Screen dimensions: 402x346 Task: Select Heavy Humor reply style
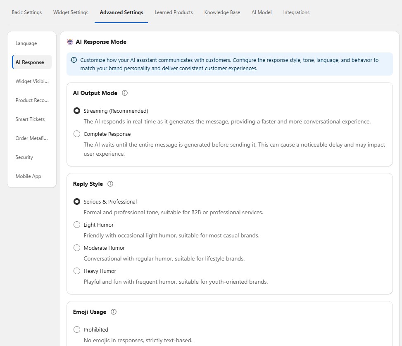[x=77, y=271]
